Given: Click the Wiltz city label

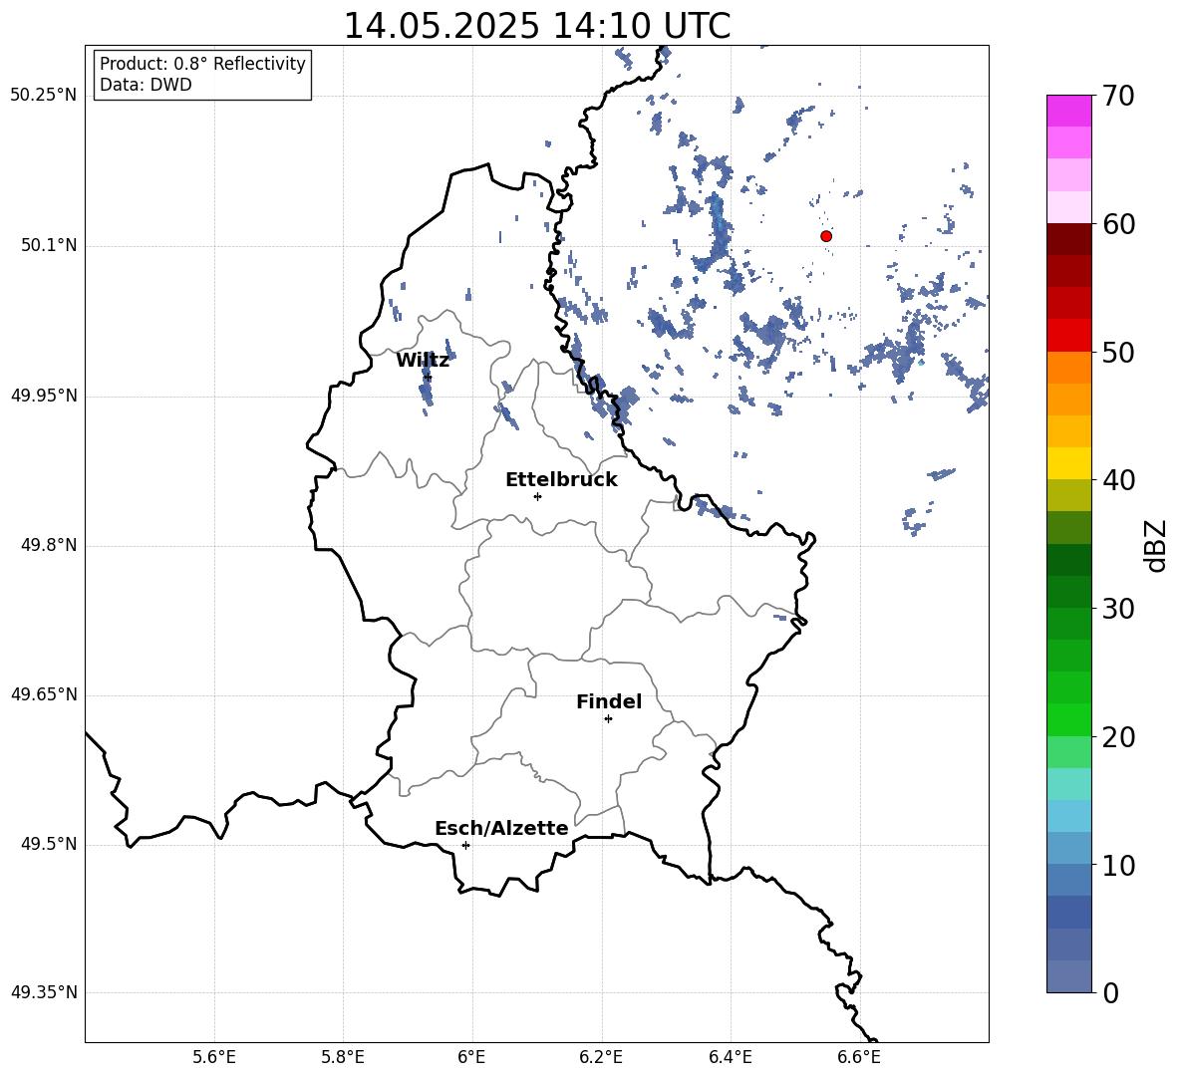Looking at the screenshot, I should point(423,361).
